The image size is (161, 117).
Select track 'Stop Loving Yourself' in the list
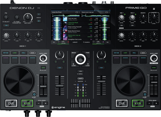(x=81, y=28)
